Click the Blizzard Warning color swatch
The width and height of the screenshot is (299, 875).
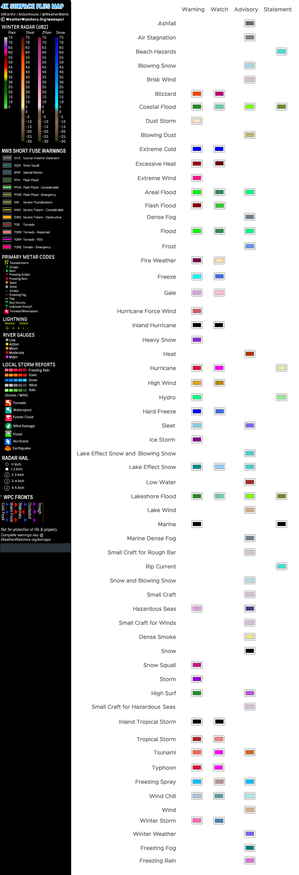pos(197,94)
